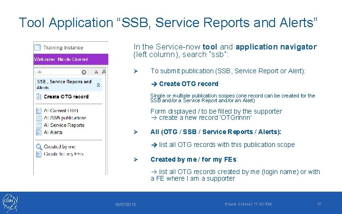Viewport: 342px width, 214px height.
Task: Click the Training Instance title text
Action: coord(63,48)
